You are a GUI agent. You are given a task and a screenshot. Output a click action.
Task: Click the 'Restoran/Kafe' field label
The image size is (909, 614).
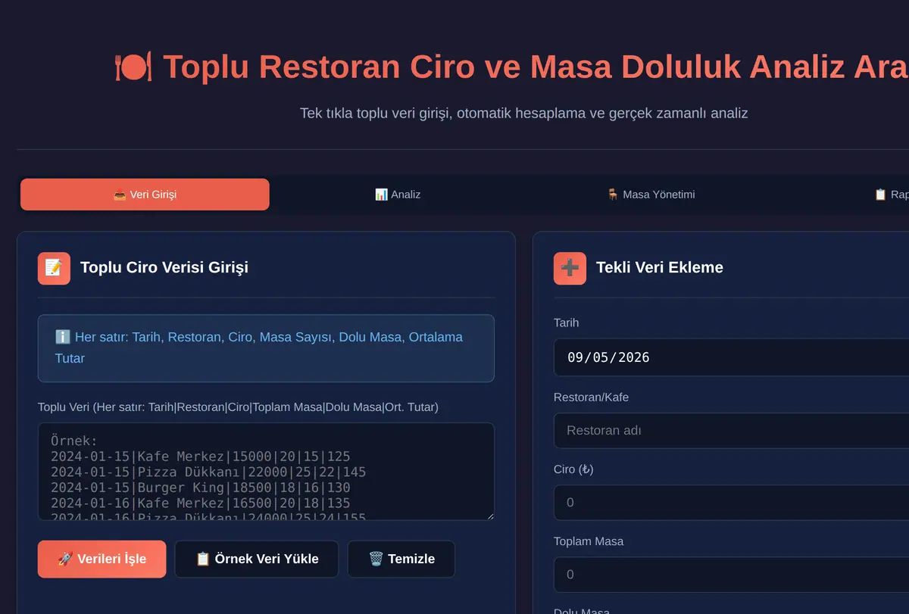591,397
